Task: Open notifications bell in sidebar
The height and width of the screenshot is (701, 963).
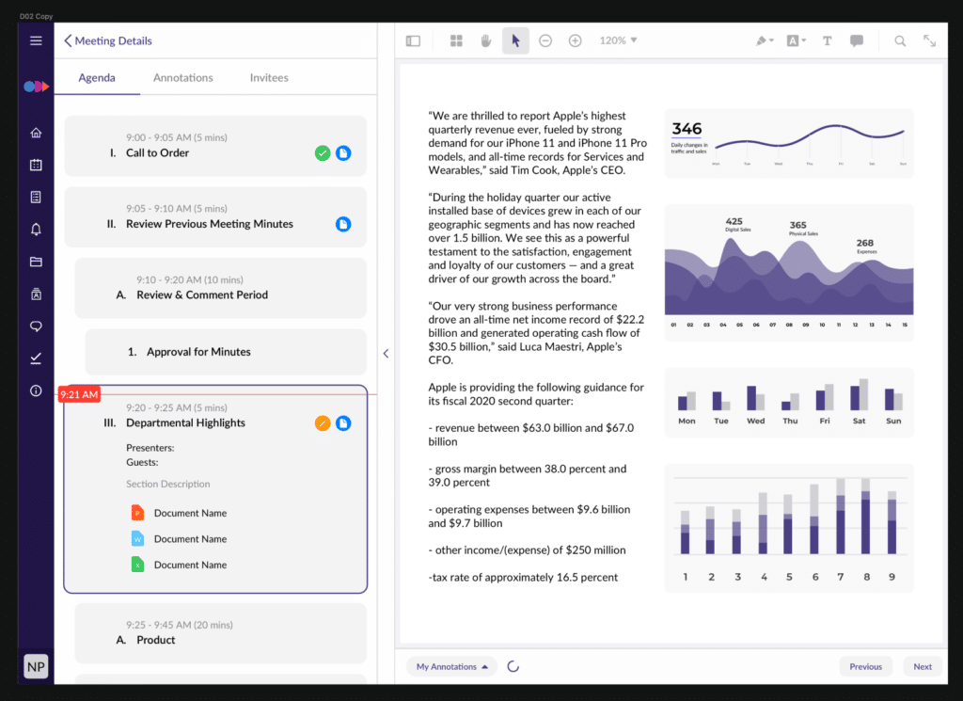Action: (x=36, y=230)
